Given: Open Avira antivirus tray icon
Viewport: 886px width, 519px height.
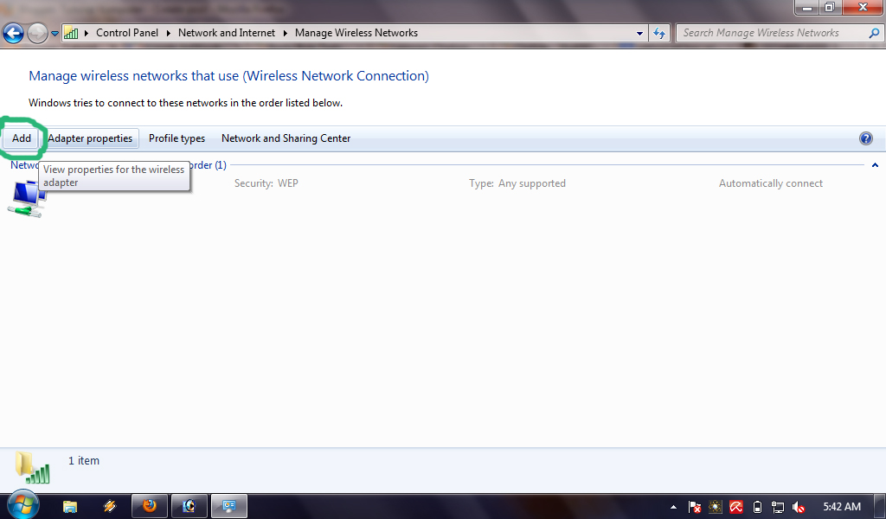Looking at the screenshot, I should [x=736, y=507].
